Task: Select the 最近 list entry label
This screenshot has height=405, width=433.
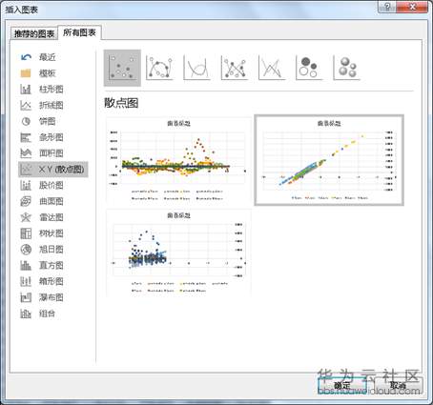Action: click(48, 57)
